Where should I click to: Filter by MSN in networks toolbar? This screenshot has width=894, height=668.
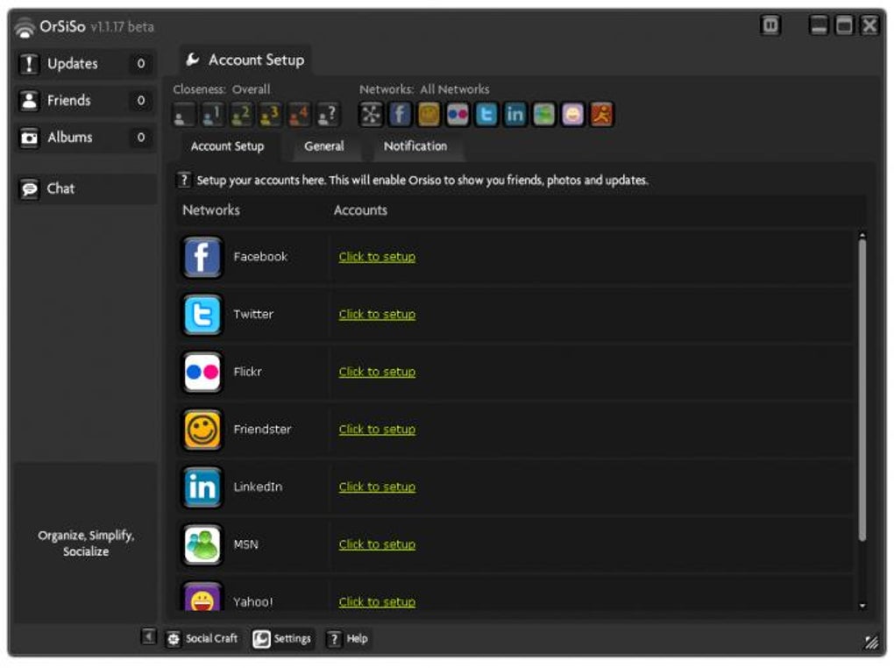pyautogui.click(x=544, y=115)
